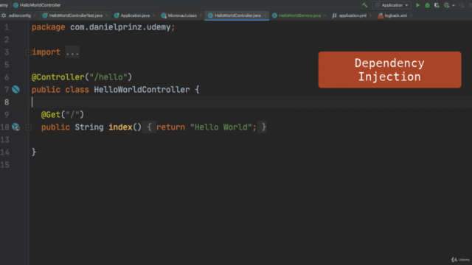Image resolution: width=472 pixels, height=265 pixels.
Task: Close the logback.xml tab
Action: point(411,15)
